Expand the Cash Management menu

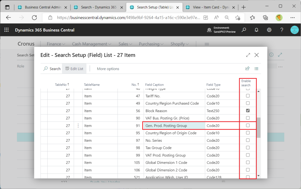(92, 44)
